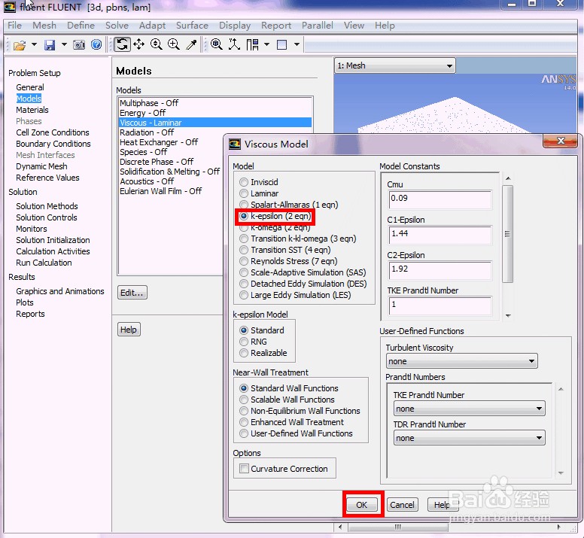Open the Mesh menu

[x=44, y=26]
